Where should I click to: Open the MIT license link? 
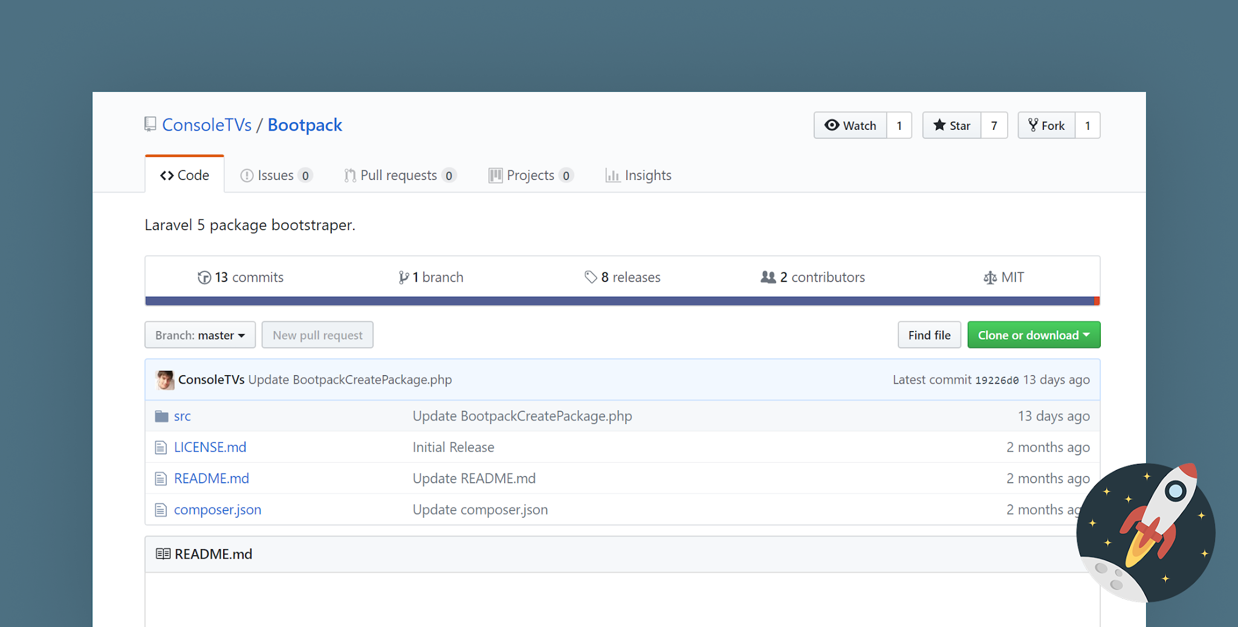(x=1004, y=277)
